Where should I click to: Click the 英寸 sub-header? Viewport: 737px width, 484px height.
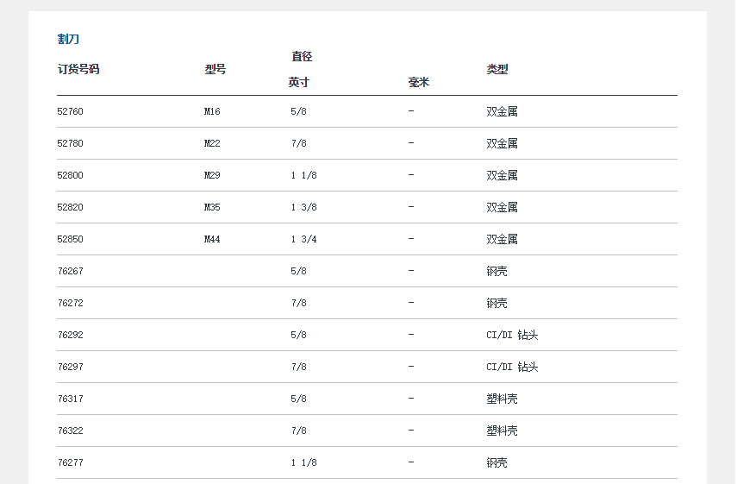tap(298, 83)
